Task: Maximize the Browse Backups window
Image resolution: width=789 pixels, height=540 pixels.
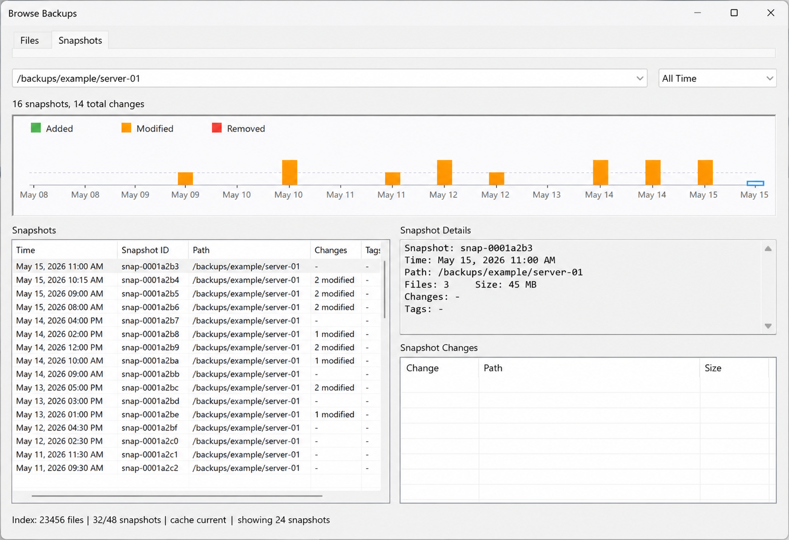Action: coord(734,13)
